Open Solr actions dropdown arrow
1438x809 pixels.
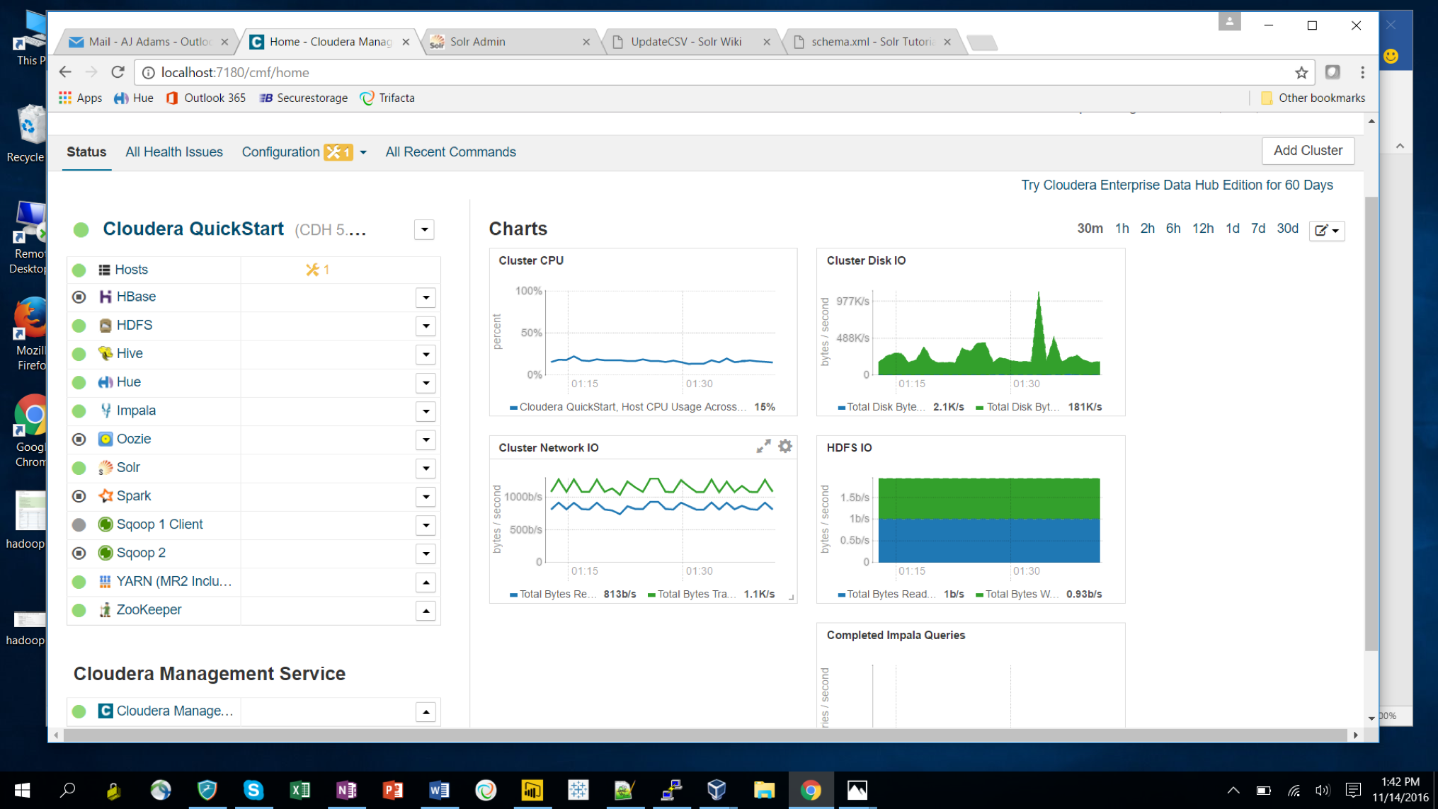(x=426, y=469)
